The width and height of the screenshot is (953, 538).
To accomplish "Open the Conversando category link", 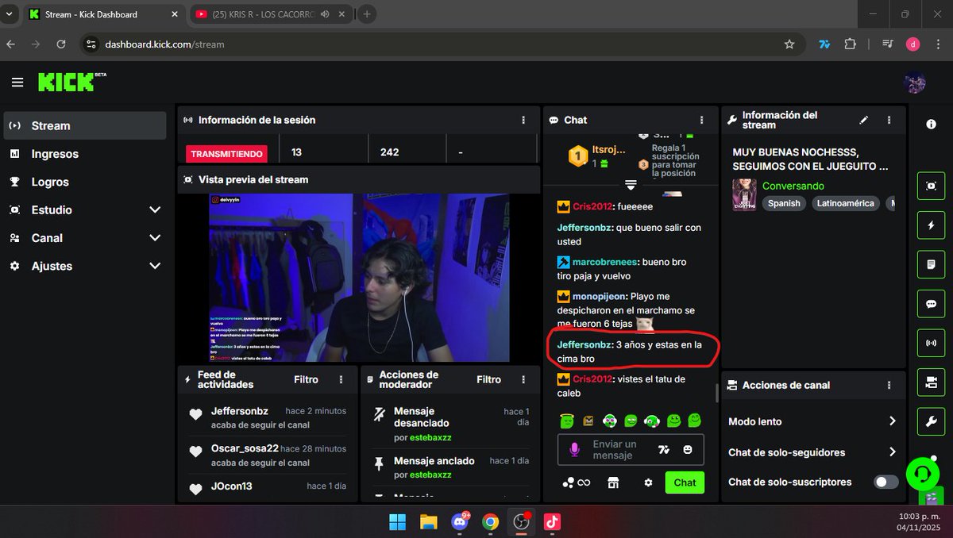I will [793, 186].
